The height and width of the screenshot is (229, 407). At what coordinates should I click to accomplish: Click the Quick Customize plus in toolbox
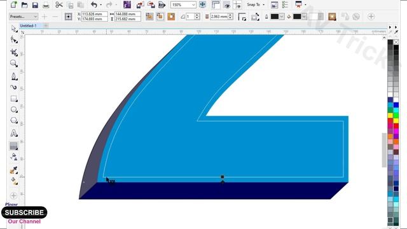(14, 195)
